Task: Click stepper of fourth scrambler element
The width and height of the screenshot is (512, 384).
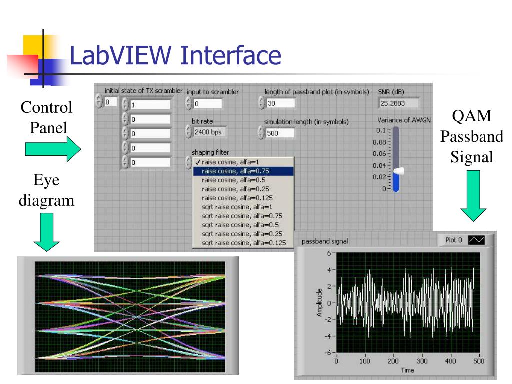Action: (125, 148)
